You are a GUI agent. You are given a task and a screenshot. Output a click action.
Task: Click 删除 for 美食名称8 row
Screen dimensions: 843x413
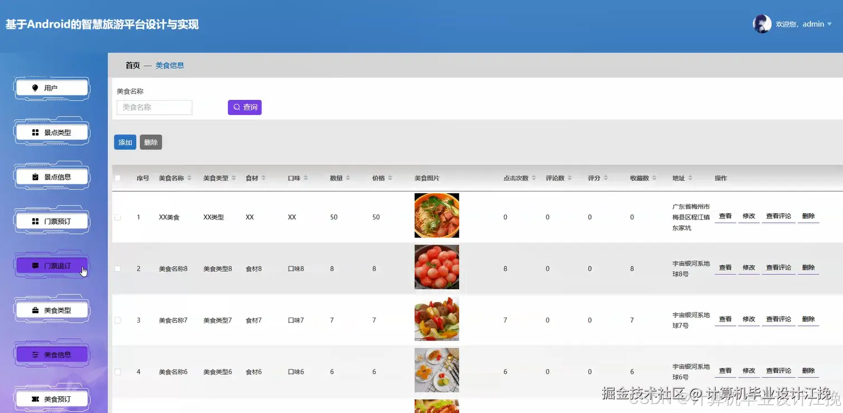click(x=808, y=268)
